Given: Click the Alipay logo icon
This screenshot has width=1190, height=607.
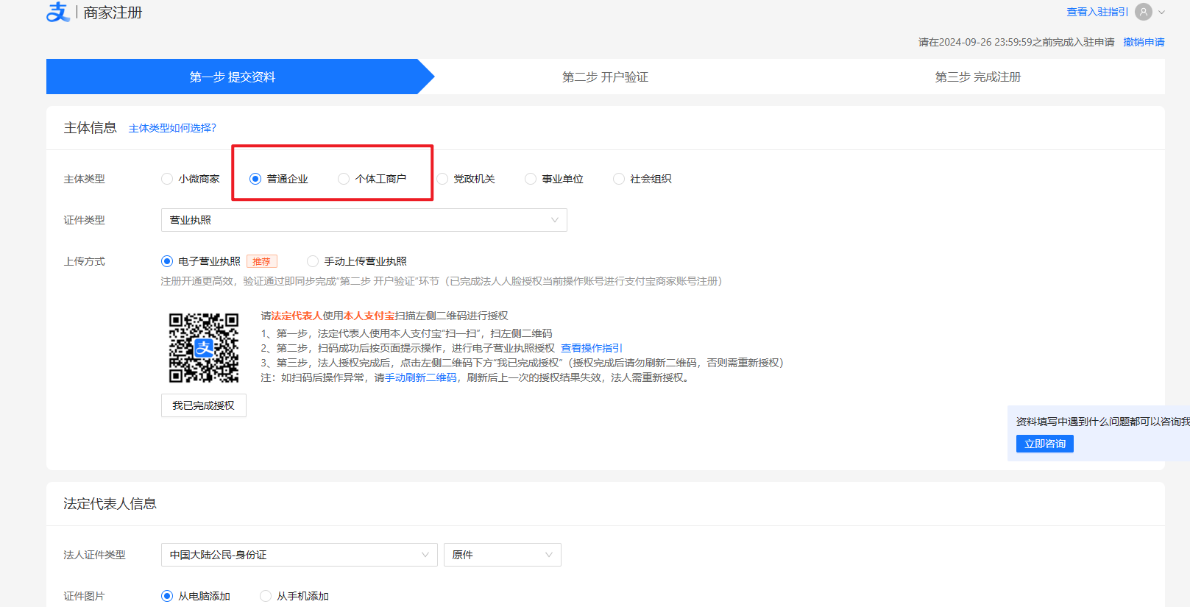Looking at the screenshot, I should point(57,13).
